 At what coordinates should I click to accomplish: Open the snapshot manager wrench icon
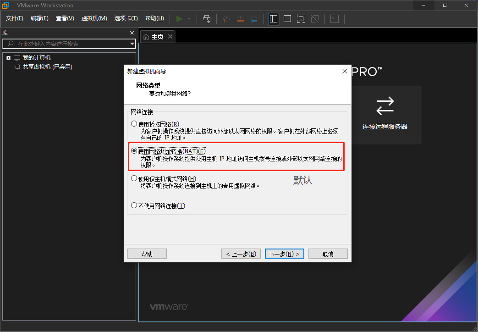254,19
